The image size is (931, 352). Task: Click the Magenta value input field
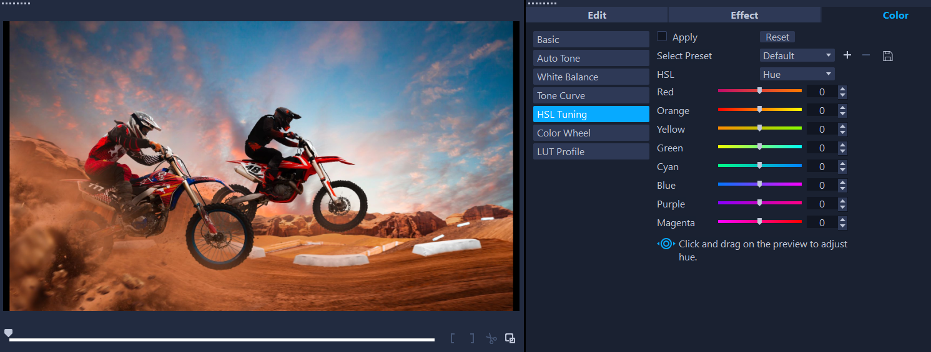coord(822,222)
